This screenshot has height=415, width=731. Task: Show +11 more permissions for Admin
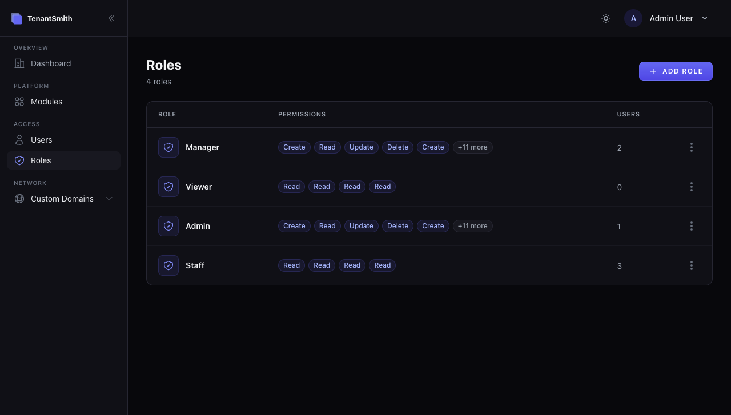coord(473,226)
